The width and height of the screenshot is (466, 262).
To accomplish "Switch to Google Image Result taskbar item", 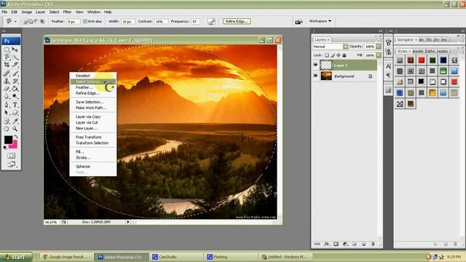I will point(67,257).
